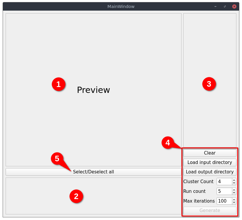Decrease Max iterations with down arrow
Image resolution: width=242 pixels, height=220 pixels.
click(234, 203)
